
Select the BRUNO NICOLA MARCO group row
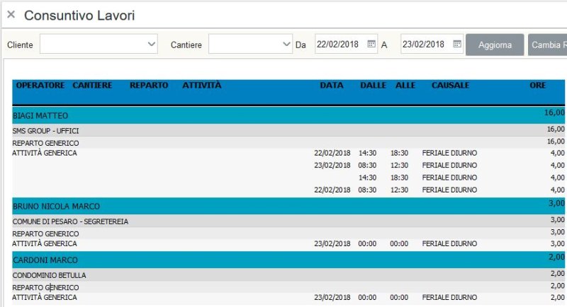57,207
